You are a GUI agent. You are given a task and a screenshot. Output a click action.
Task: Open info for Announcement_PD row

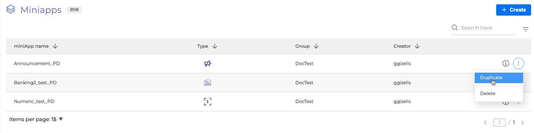point(506,64)
